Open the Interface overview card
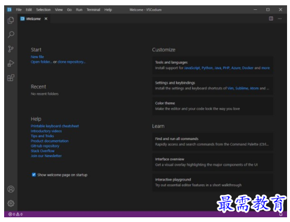Viewport: 290px width, 222px height. [x=213, y=162]
